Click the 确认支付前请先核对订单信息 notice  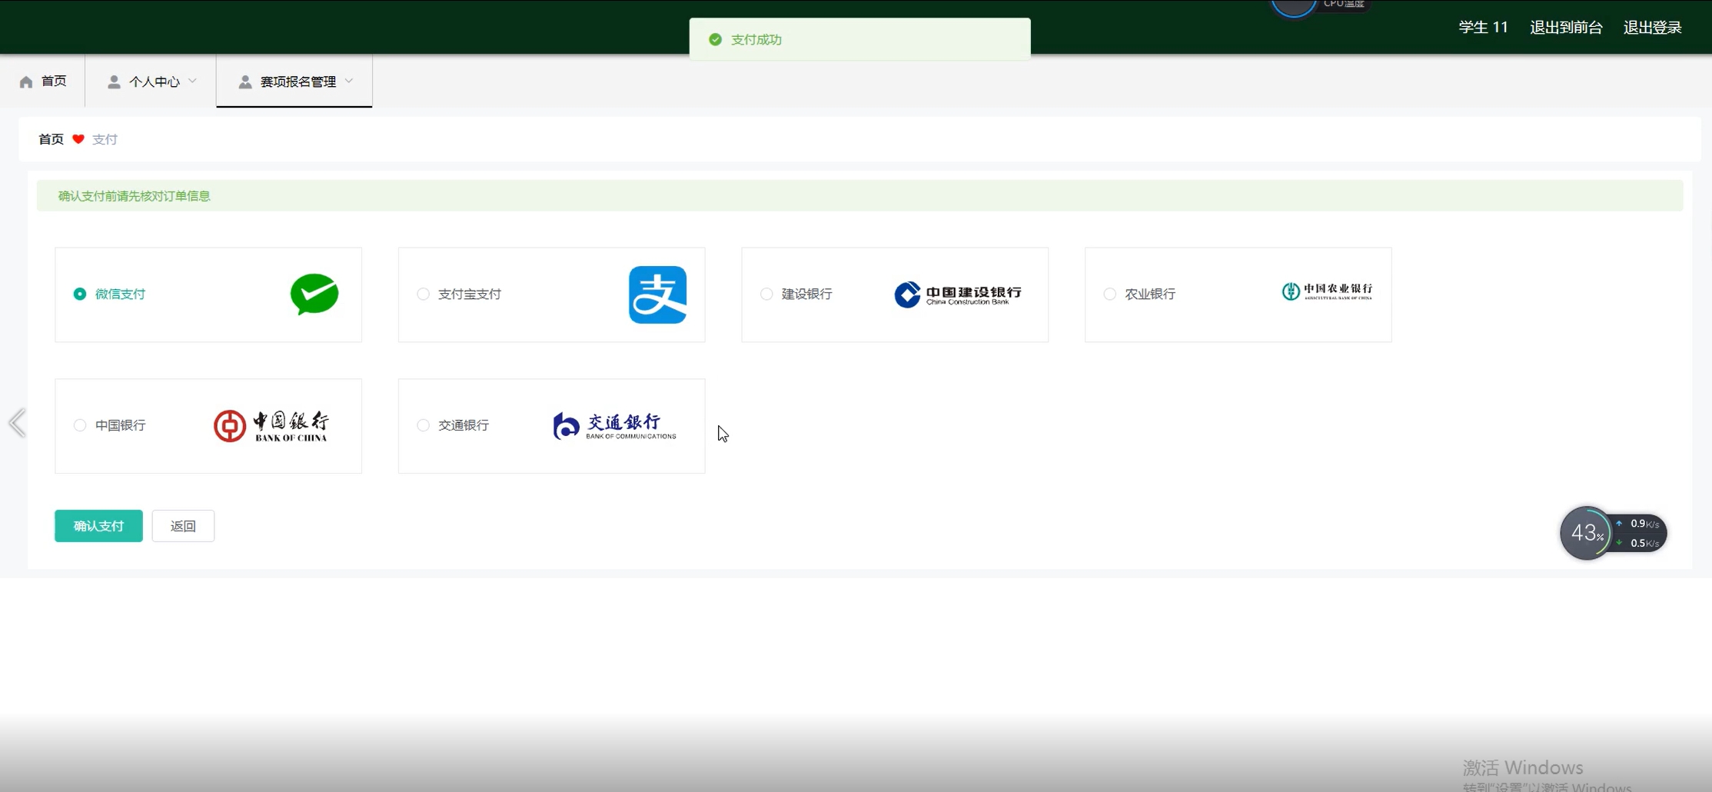[859, 196]
